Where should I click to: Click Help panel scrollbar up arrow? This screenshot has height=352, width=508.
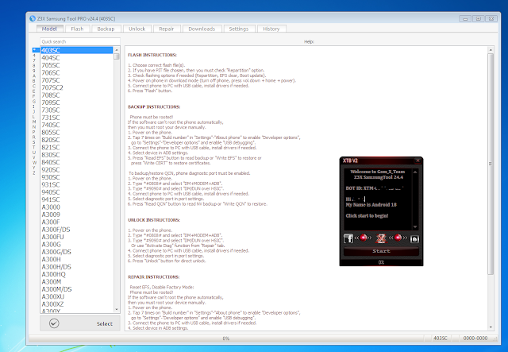pos(491,49)
